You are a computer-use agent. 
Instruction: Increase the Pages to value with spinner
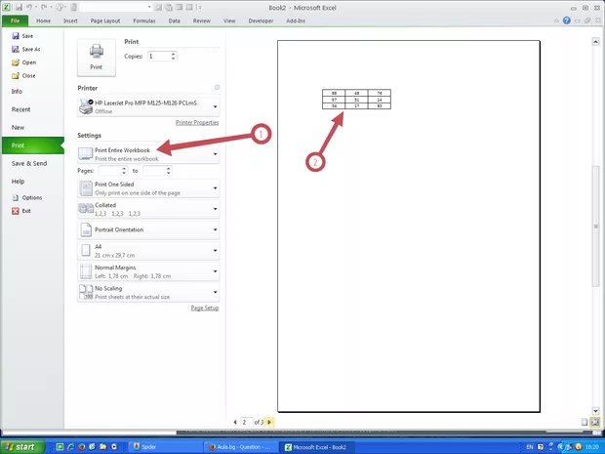tap(169, 168)
